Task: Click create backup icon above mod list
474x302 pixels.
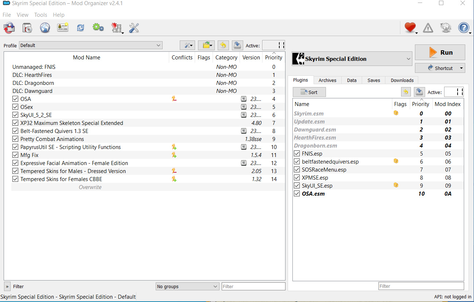Action: click(x=237, y=45)
